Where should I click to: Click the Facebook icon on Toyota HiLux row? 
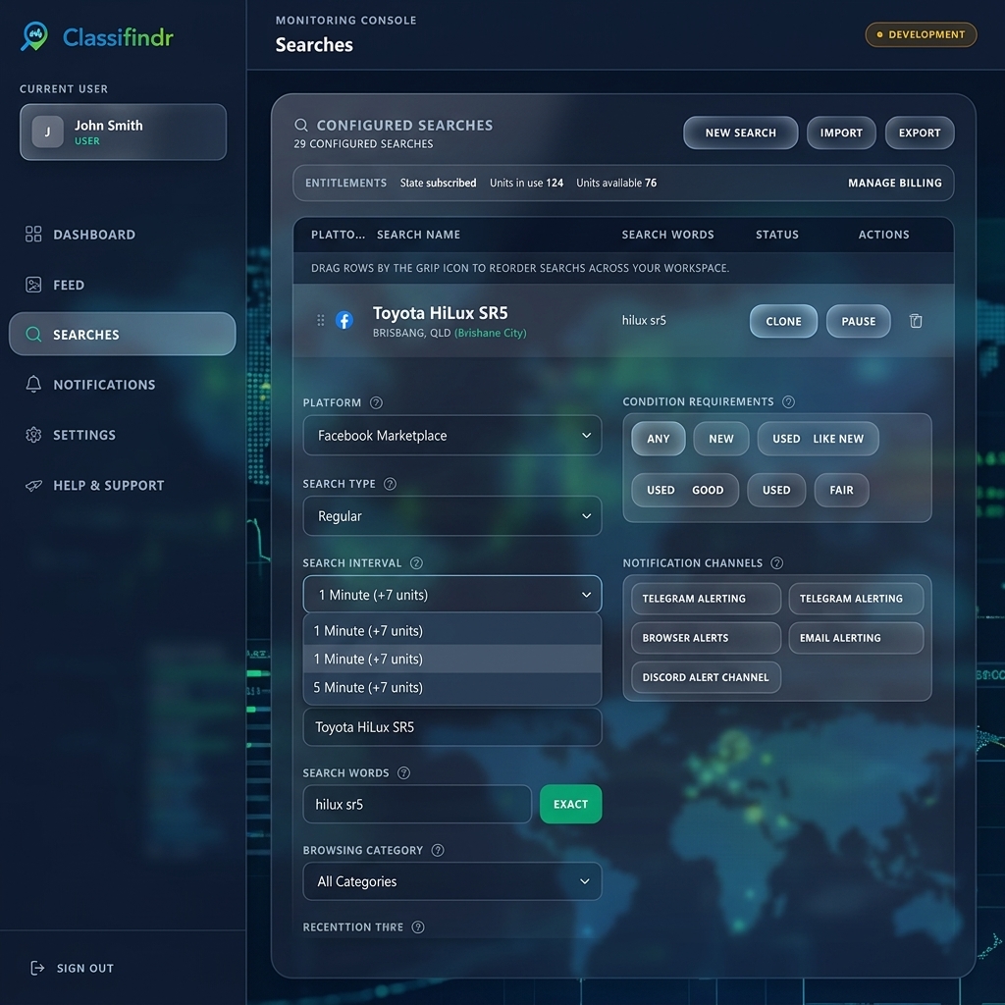tap(344, 320)
